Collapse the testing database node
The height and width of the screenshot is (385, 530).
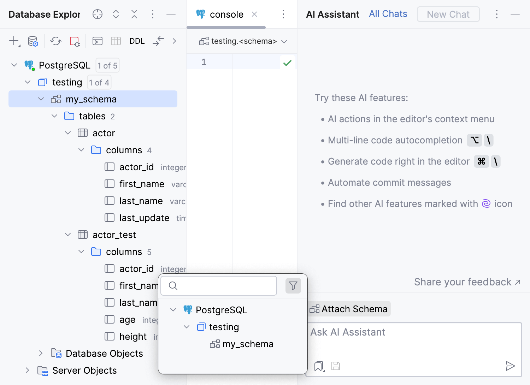[x=28, y=82]
